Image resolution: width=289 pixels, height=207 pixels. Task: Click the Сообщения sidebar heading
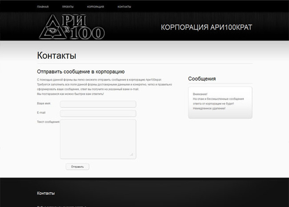coord(202,79)
